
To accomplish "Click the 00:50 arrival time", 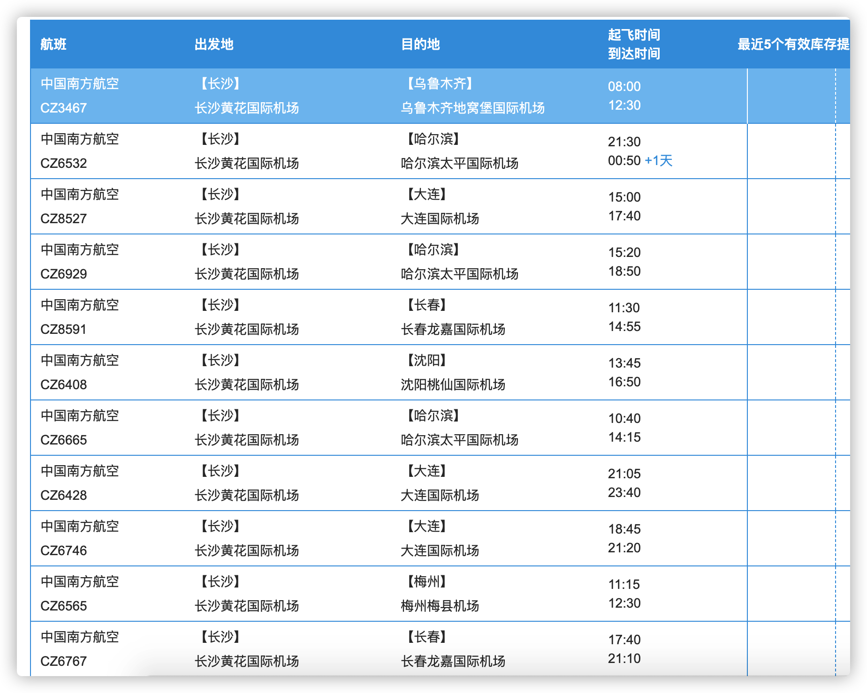I will click(x=624, y=160).
